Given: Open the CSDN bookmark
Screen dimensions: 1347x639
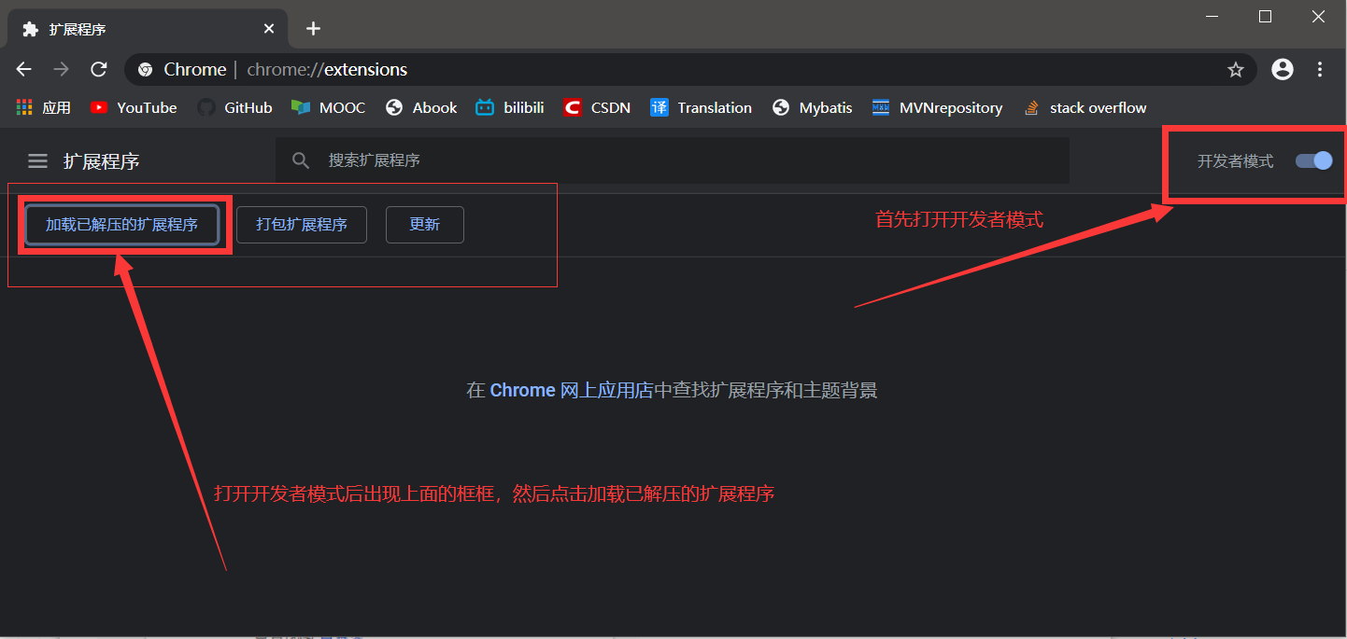Looking at the screenshot, I should (x=598, y=107).
